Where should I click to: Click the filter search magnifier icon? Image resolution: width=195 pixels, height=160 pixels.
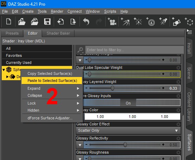(80, 50)
